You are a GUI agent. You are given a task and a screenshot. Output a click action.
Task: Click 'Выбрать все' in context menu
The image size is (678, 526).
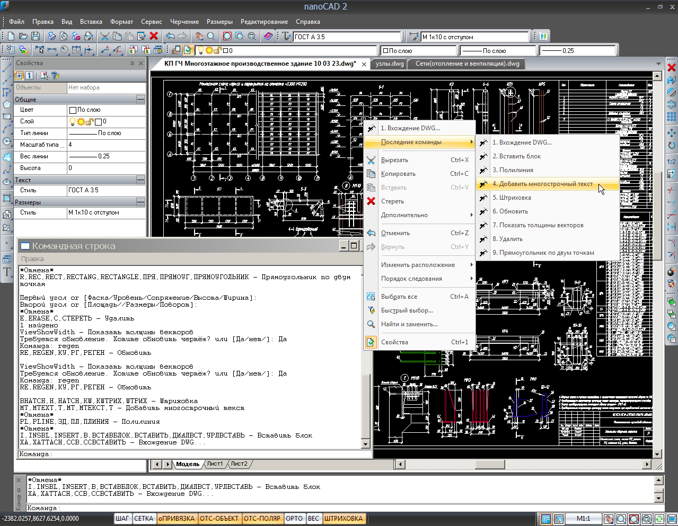pos(399,297)
